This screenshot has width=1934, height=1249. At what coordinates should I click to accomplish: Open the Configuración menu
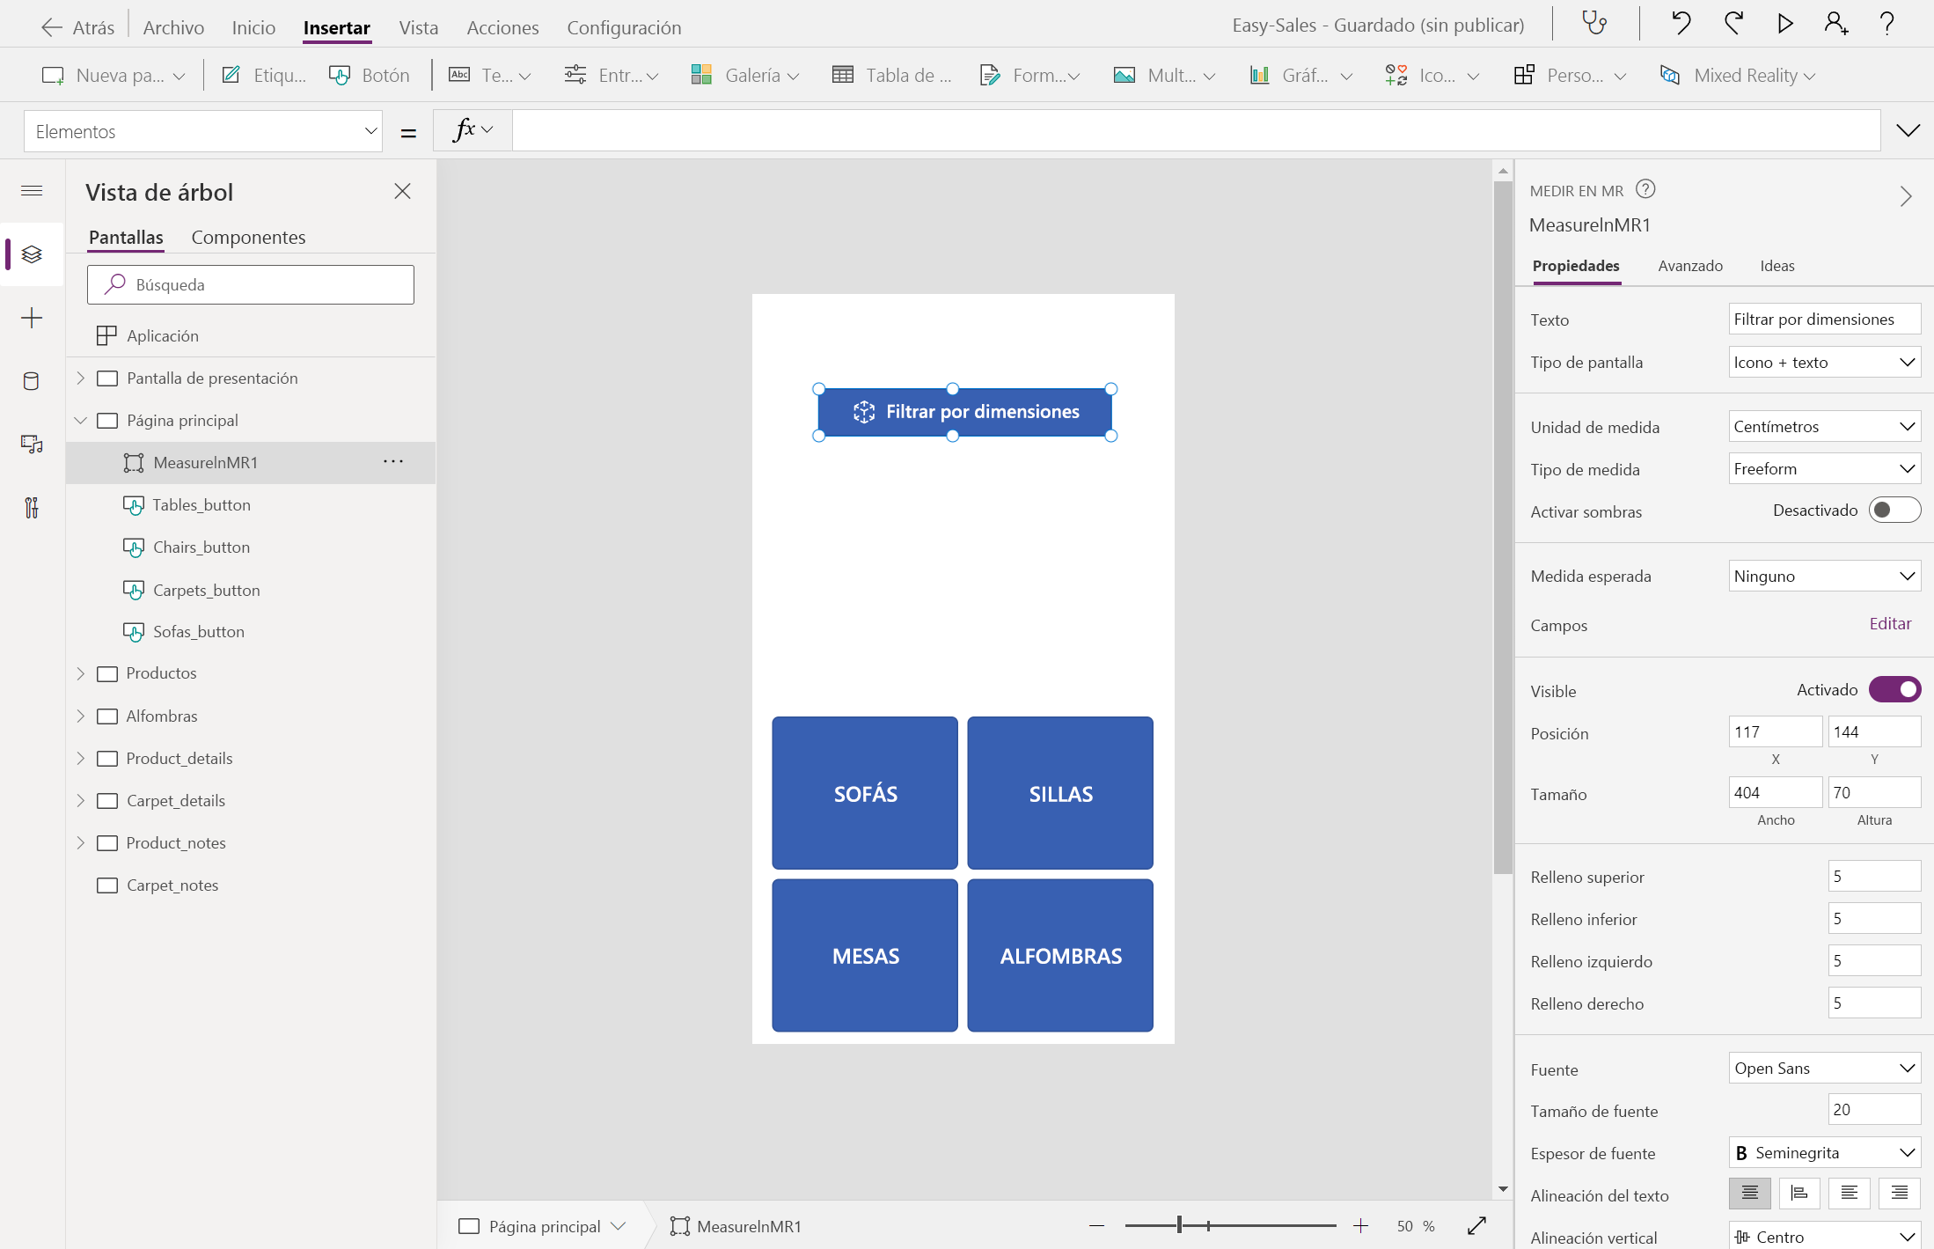pos(624,27)
